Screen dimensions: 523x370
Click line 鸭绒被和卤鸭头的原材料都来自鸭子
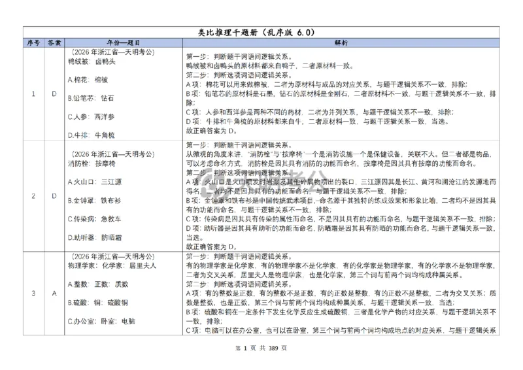[x=269, y=66]
